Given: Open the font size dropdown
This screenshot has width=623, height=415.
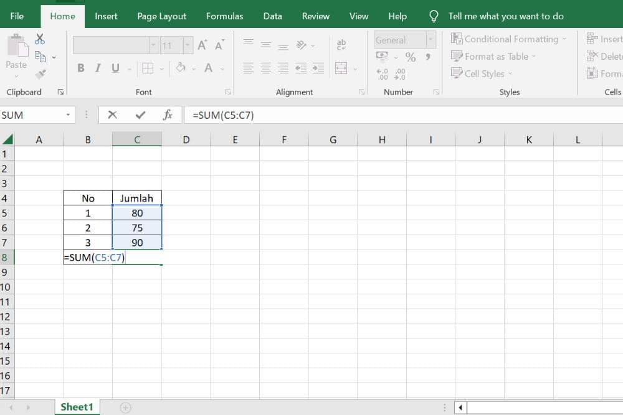Looking at the screenshot, I should 188,45.
